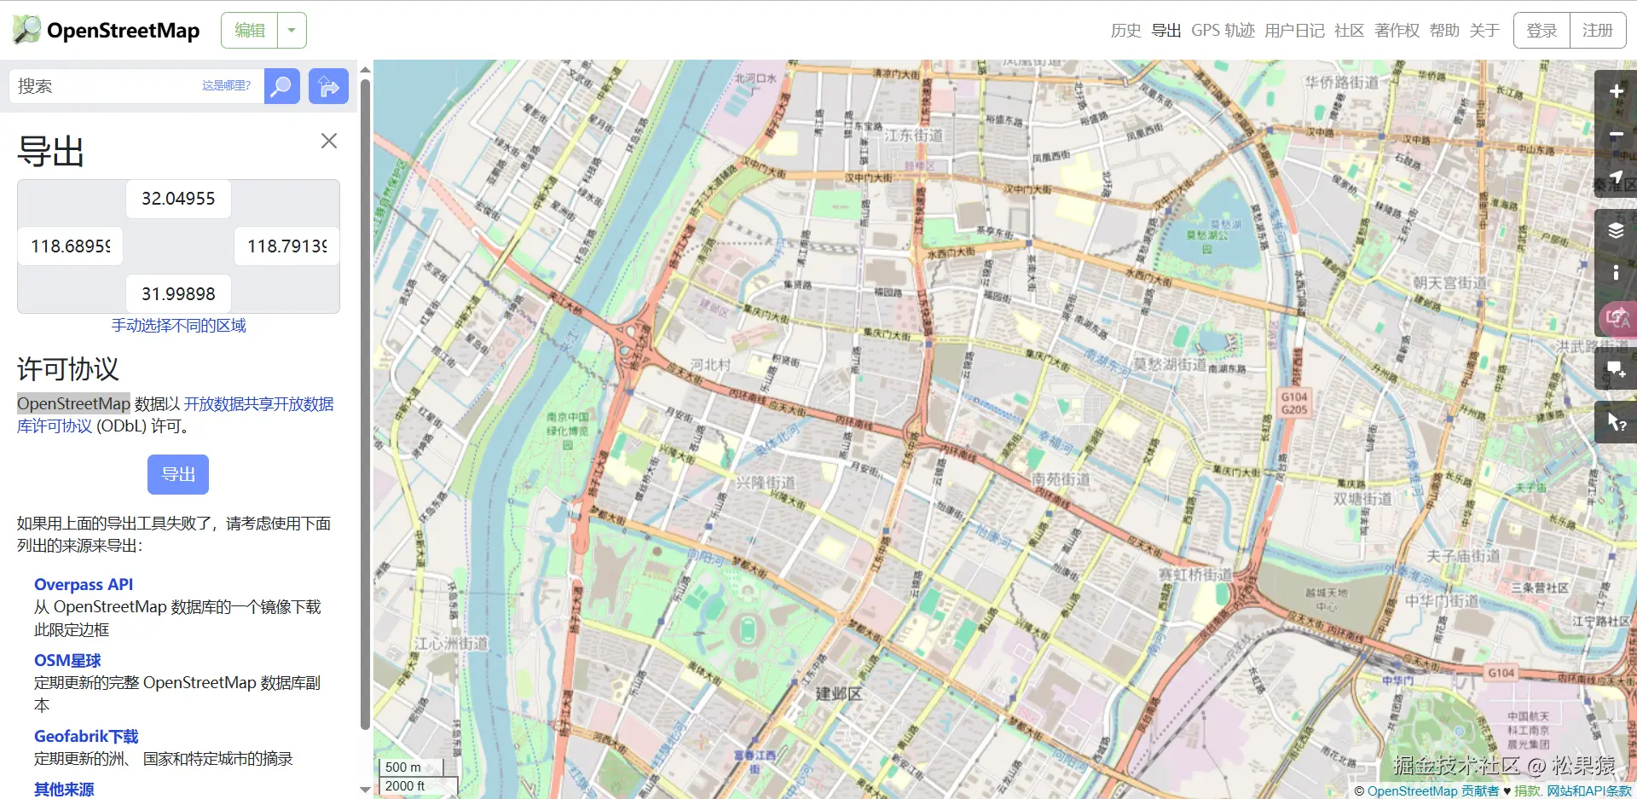Edit the west longitude field 118.6895
1637x799 pixels.
pos(71,246)
